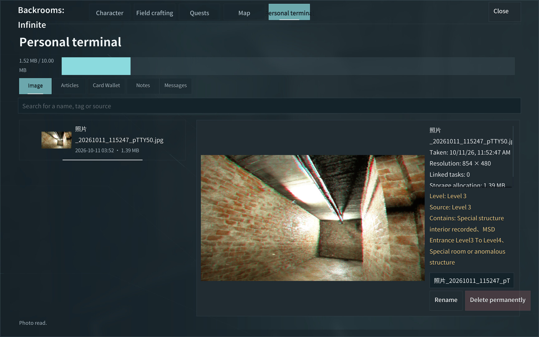Click the storage usage progress bar
The image size is (539, 337).
[288, 66]
